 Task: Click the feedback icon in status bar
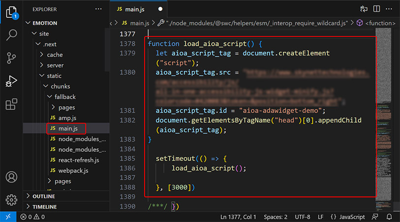coord(375,217)
